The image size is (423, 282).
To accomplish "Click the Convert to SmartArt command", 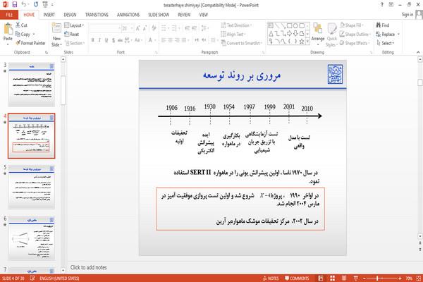I will (241, 43).
